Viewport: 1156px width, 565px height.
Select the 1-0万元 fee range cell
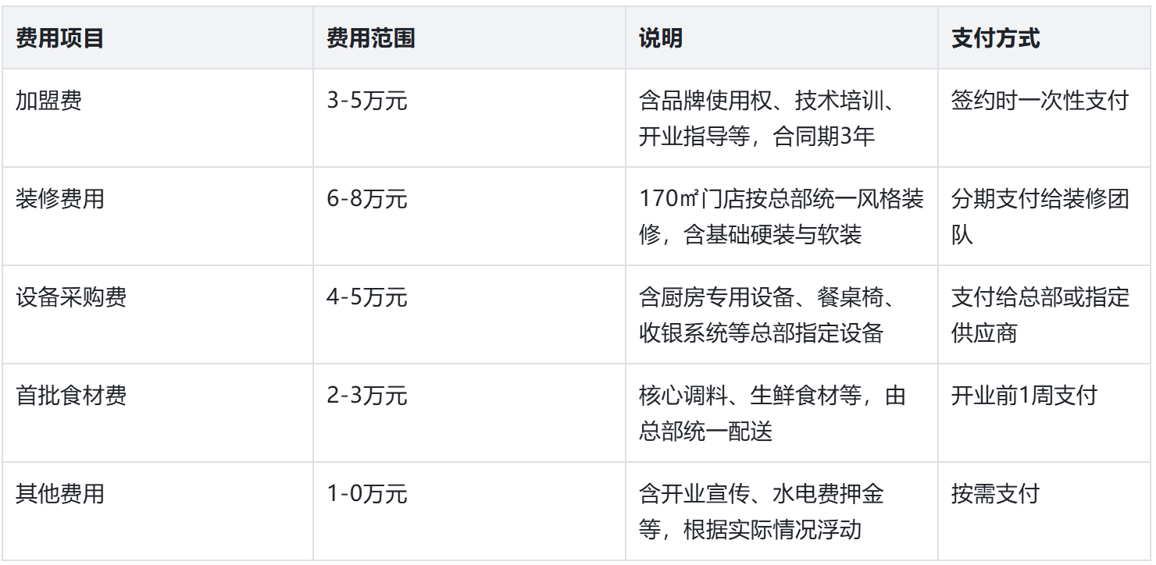pos(367,495)
